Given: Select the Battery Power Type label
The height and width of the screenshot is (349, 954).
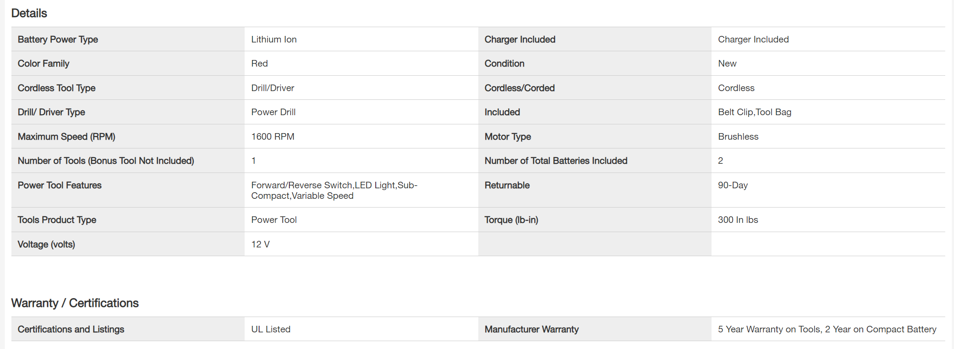Looking at the screenshot, I should (x=57, y=39).
